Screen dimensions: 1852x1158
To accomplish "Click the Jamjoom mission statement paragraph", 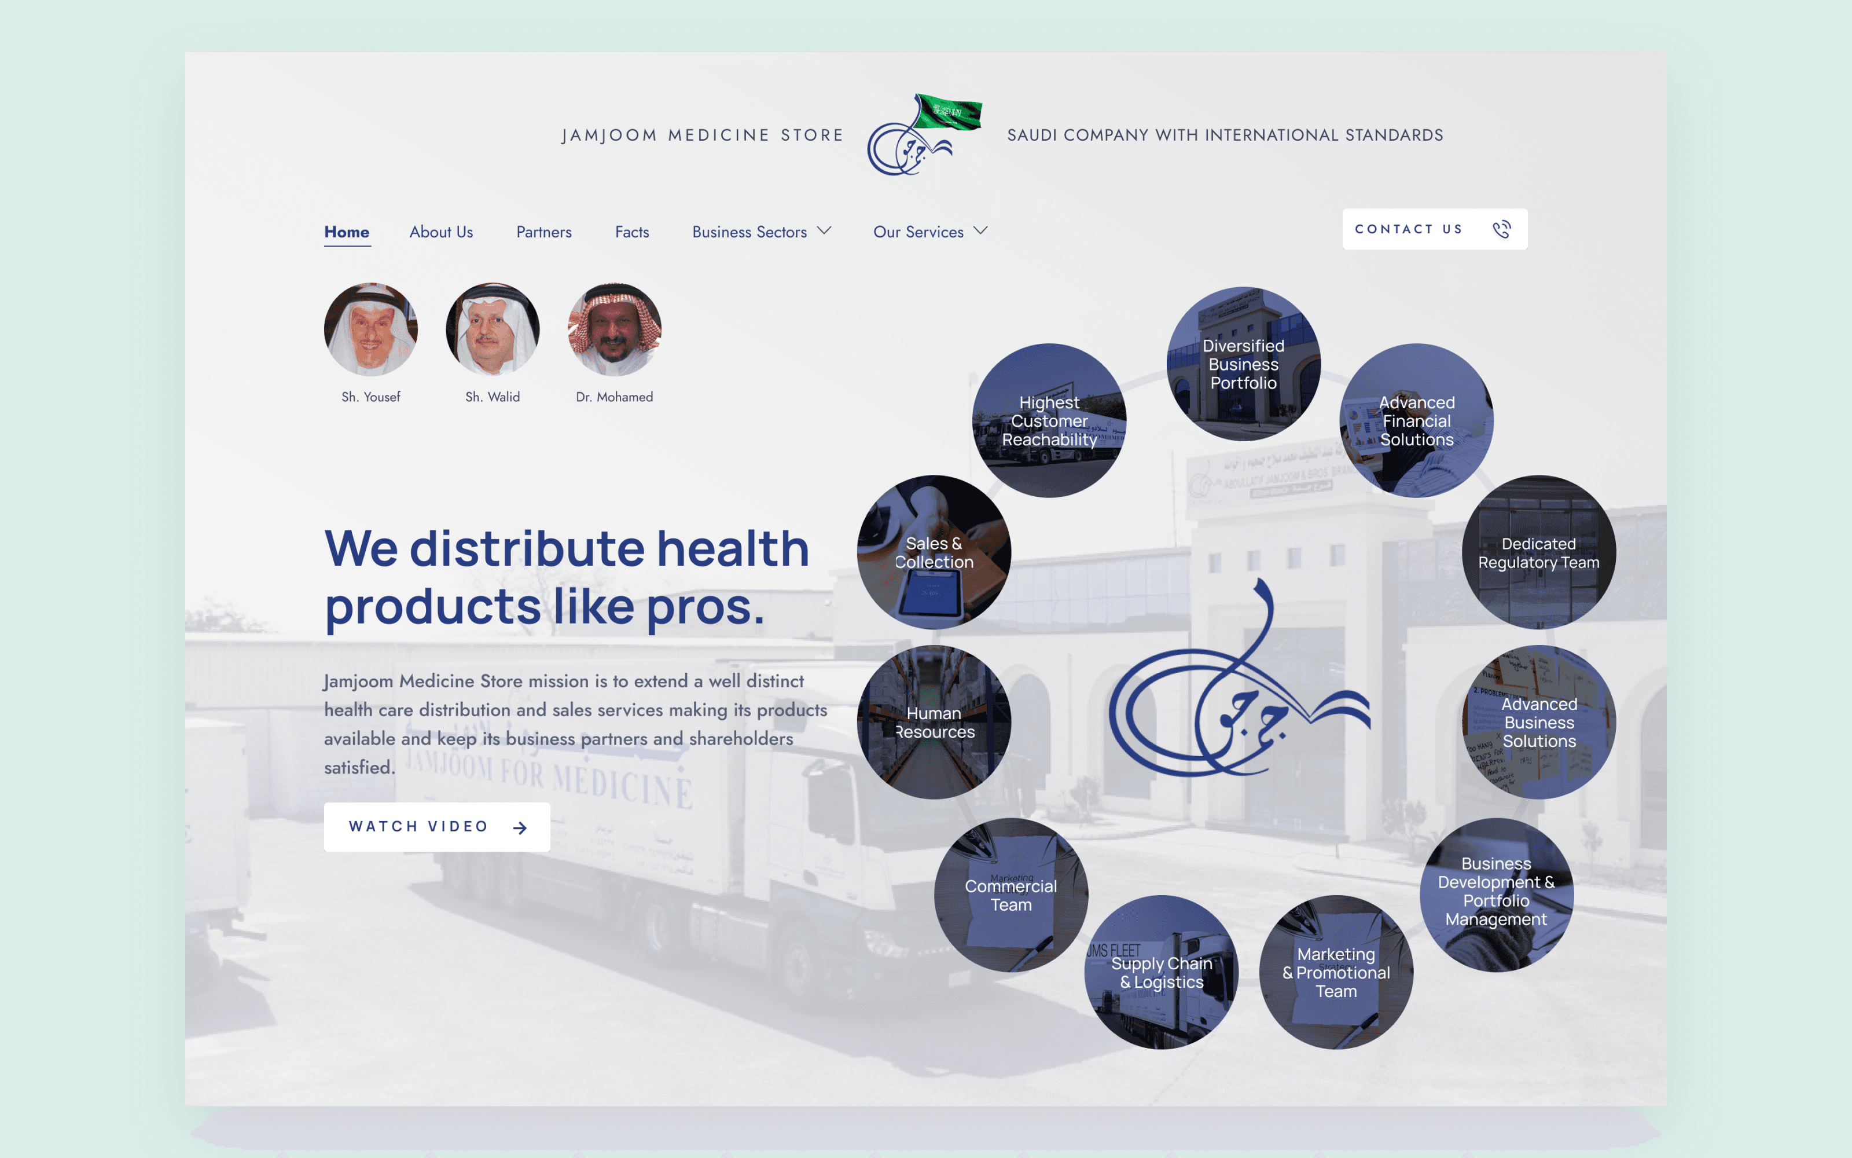I will tap(575, 724).
